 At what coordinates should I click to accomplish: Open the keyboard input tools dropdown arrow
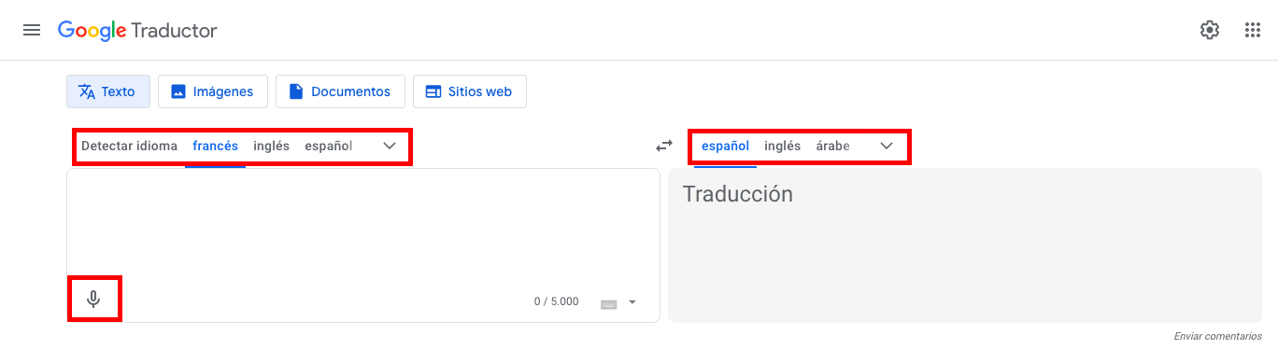pos(632,302)
